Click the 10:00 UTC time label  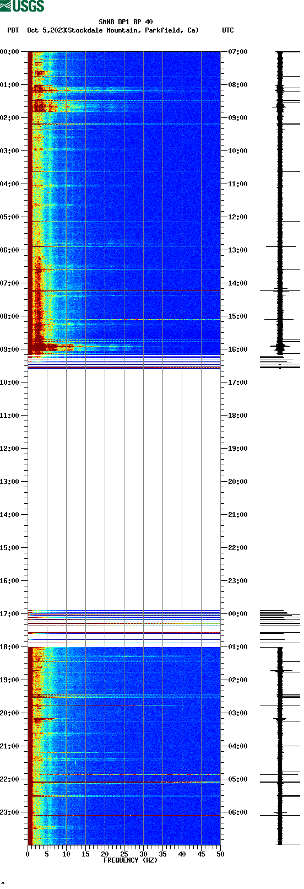tap(238, 151)
